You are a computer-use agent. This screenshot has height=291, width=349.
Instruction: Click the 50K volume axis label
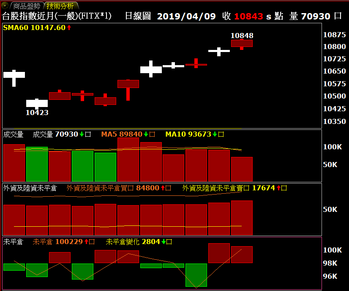pyautogui.click(x=330, y=165)
